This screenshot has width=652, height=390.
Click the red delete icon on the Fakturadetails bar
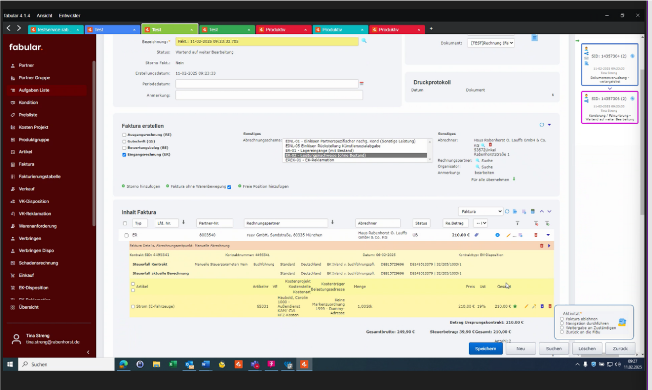[542, 246]
